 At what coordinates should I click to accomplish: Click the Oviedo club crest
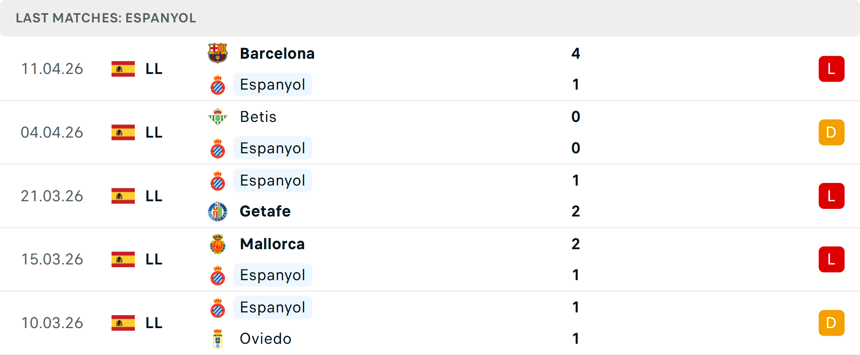(x=218, y=339)
